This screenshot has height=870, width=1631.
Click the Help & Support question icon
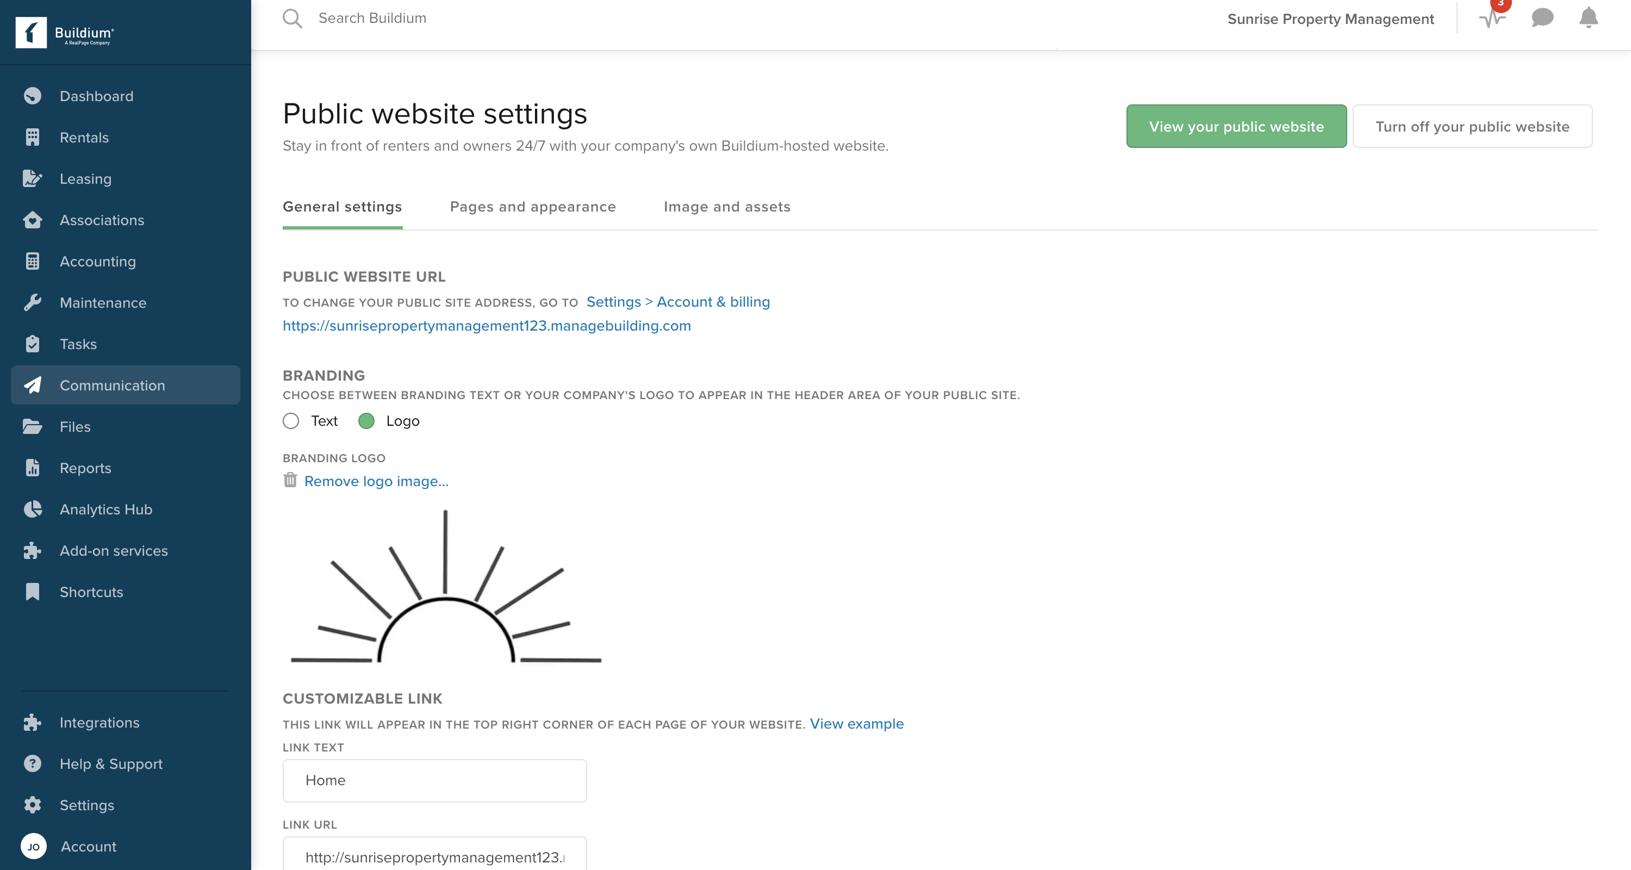[32, 763]
